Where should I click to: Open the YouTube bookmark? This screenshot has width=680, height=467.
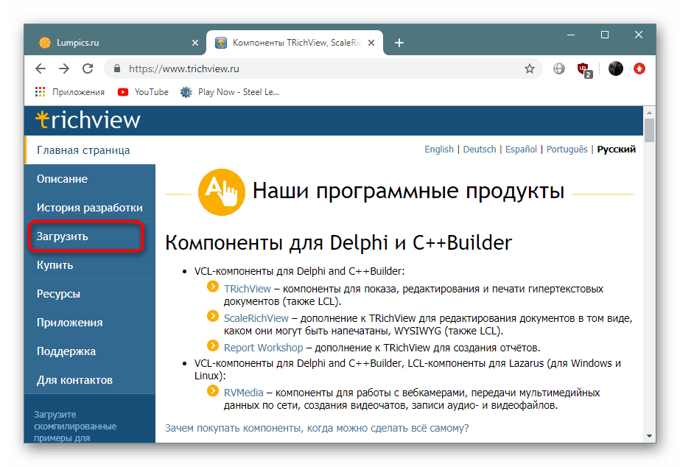click(143, 92)
